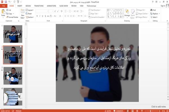Viewport: 169px width, 112px height.
Task: Select the star shape in gallery
Action: pyautogui.click(x=121, y=17)
